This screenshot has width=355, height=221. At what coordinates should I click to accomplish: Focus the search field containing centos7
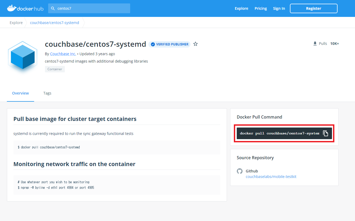click(89, 8)
